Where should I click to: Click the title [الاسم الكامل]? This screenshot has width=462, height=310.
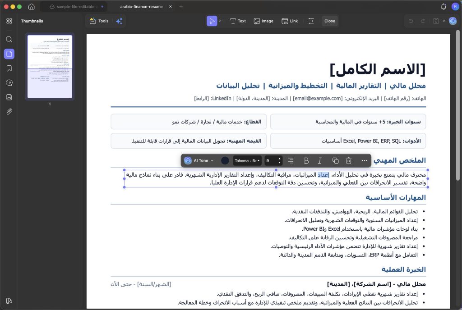tap(378, 69)
